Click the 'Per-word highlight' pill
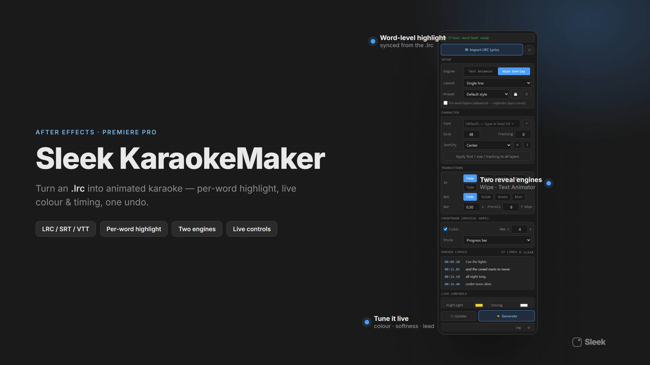This screenshot has width=650, height=365. [134, 229]
